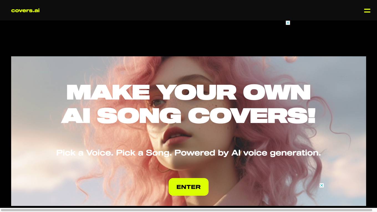Image resolution: width=377 pixels, height=212 pixels.
Task: Click the "Pick a Voice." text
Action: point(85,153)
